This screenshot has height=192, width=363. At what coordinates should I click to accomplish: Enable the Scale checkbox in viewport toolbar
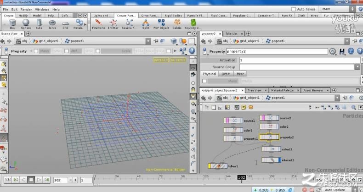98,51
